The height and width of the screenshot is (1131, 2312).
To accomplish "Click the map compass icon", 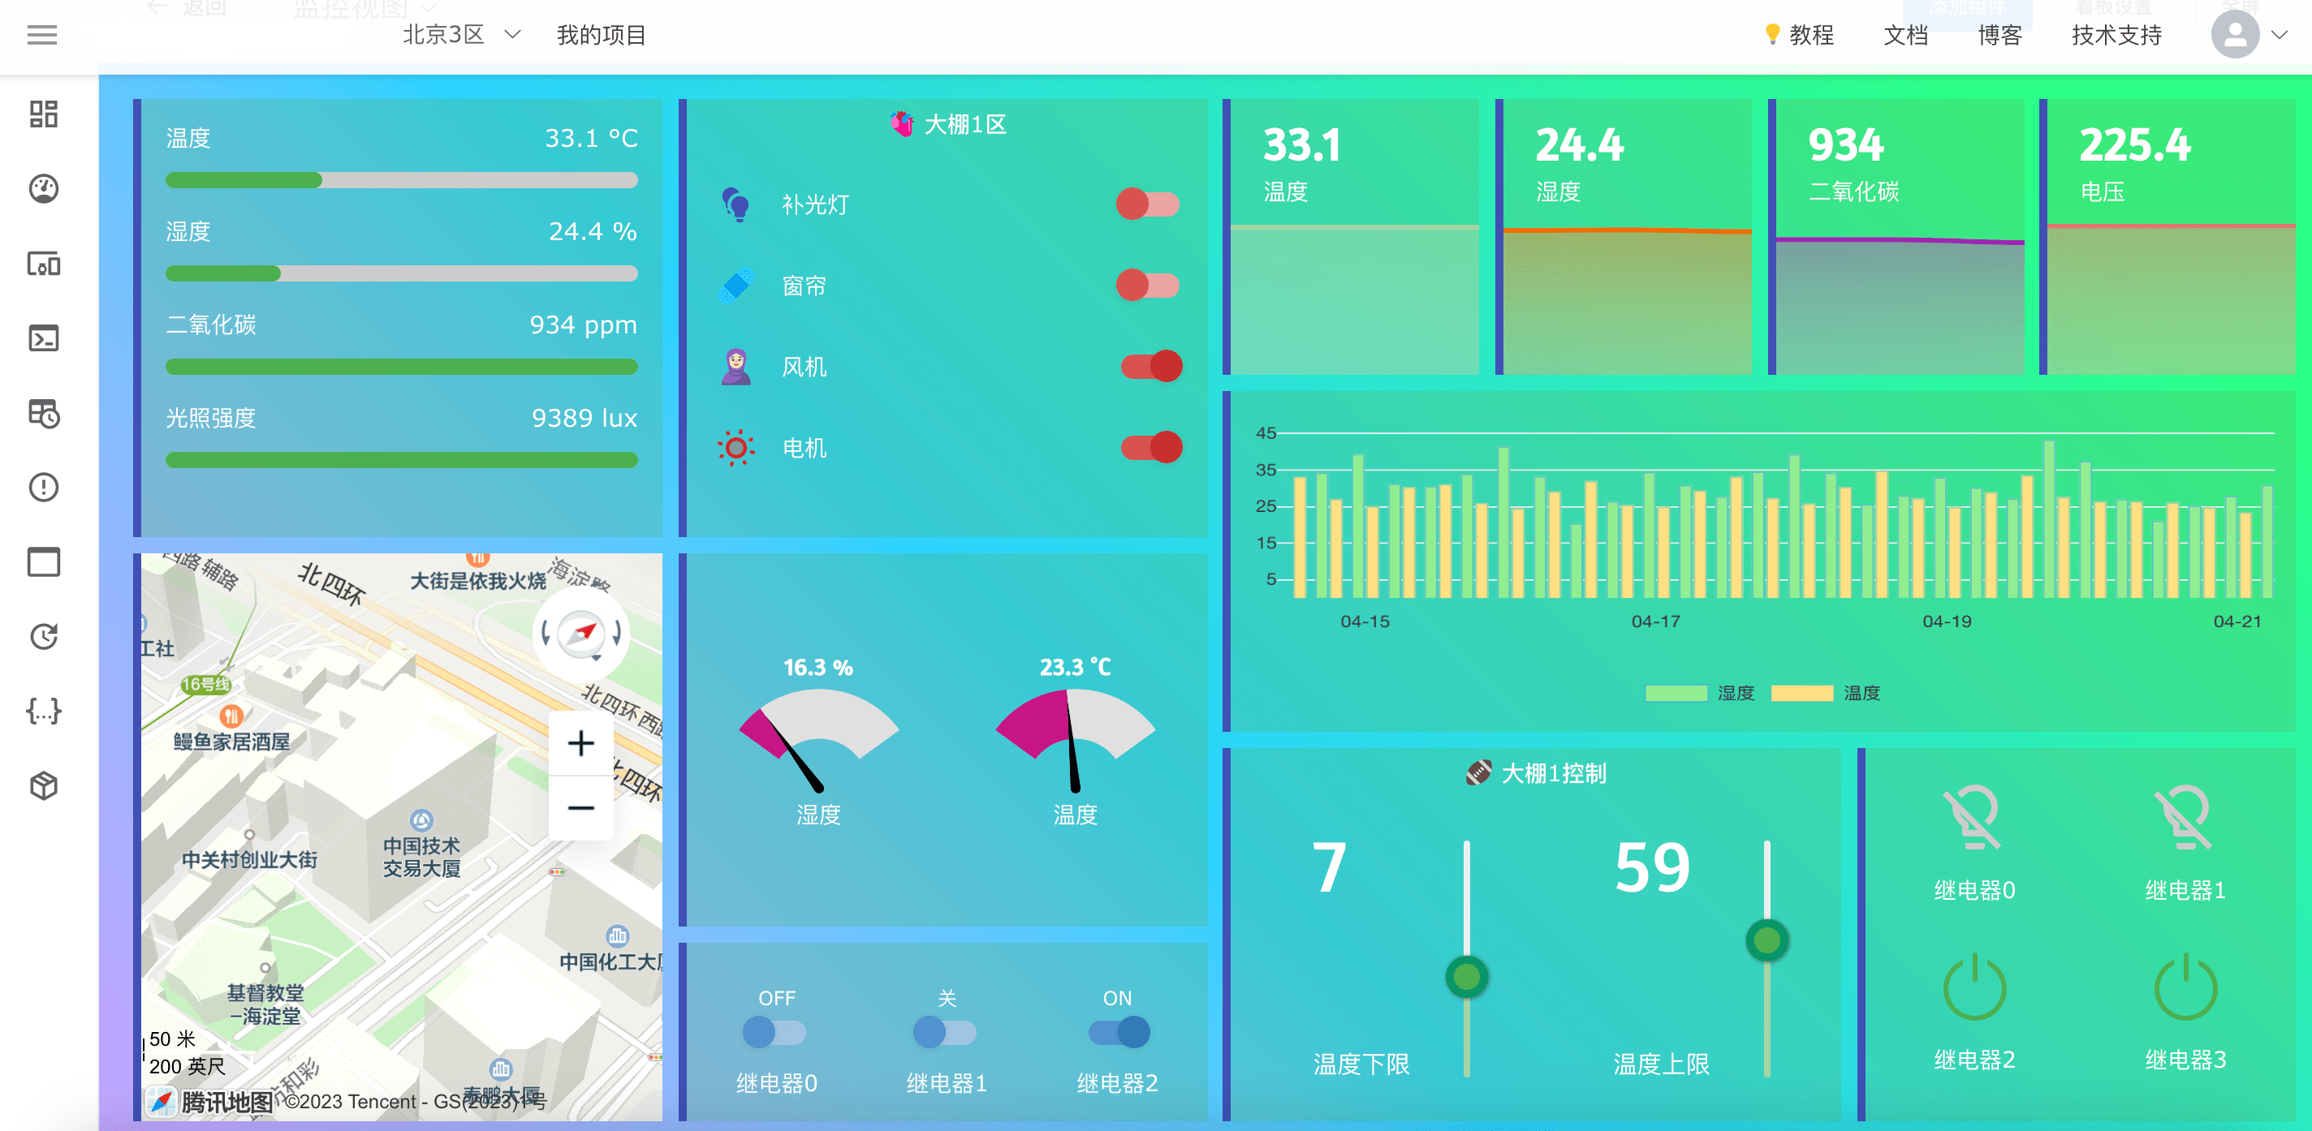I will point(580,634).
